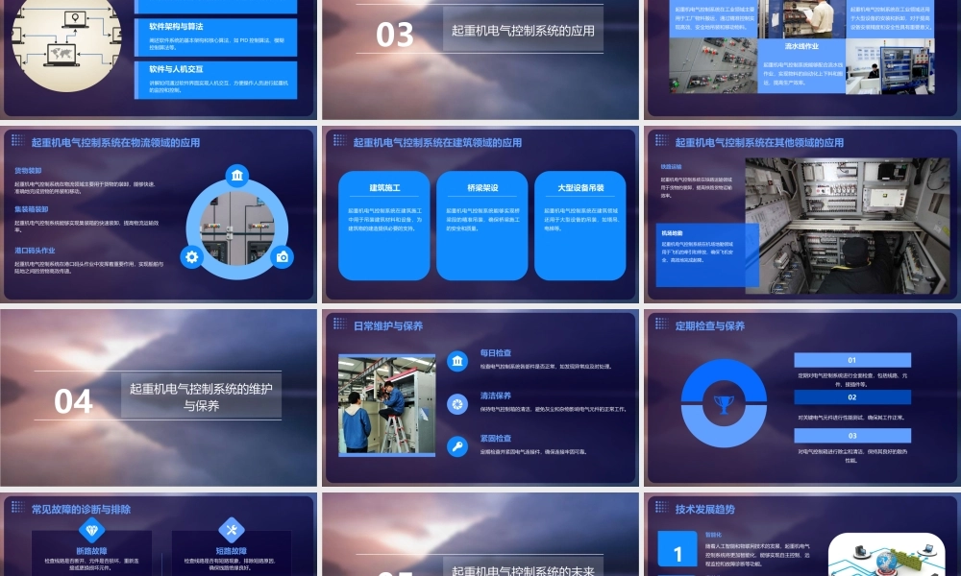
Task: Click the 港口码头作业 heading
Action: coord(35,251)
